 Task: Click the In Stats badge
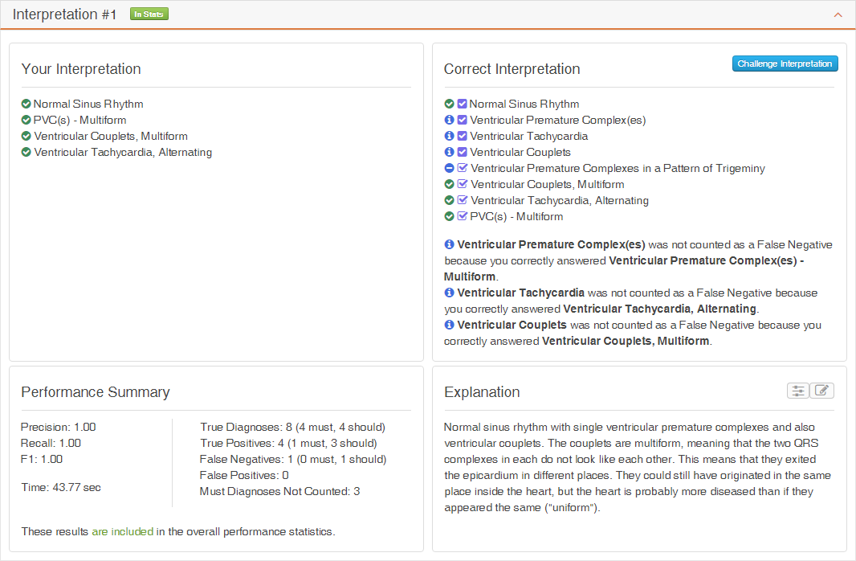tap(149, 14)
